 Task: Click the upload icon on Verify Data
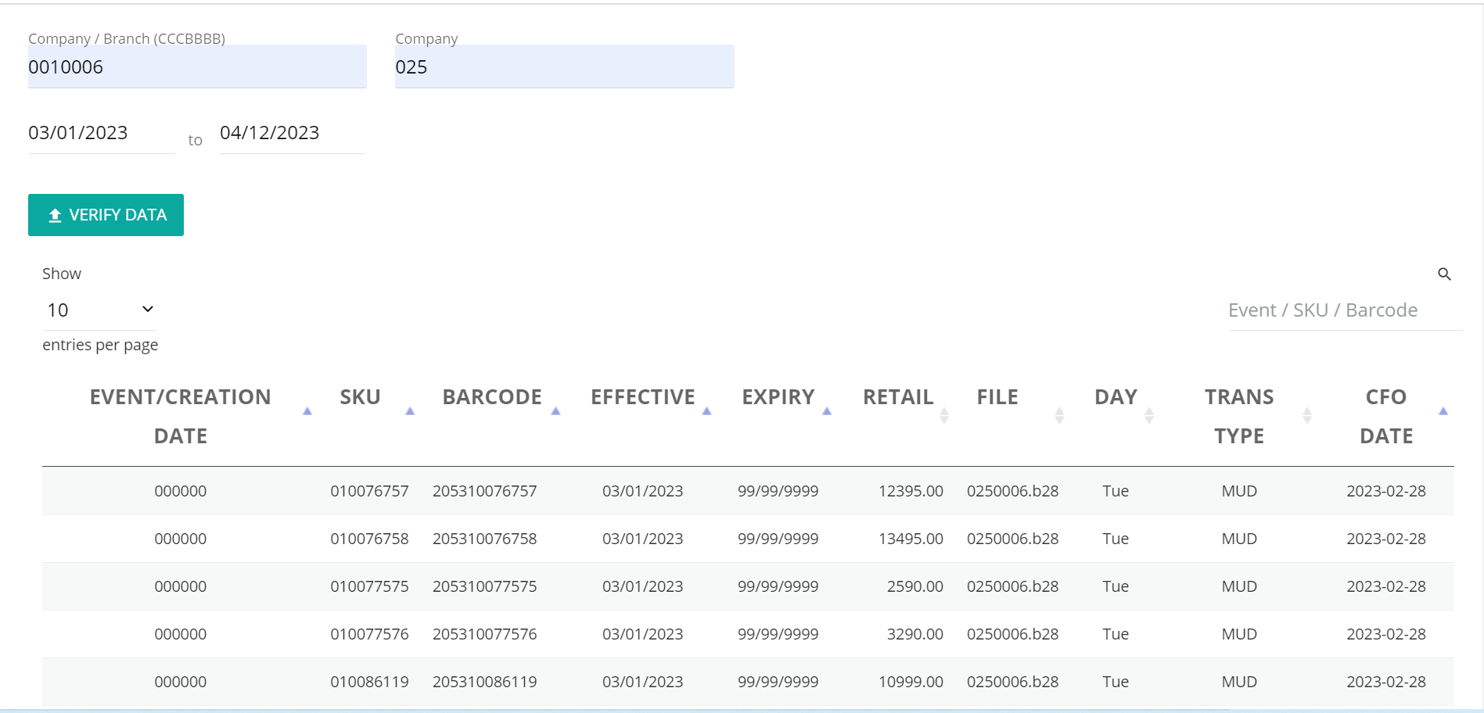[x=55, y=216]
